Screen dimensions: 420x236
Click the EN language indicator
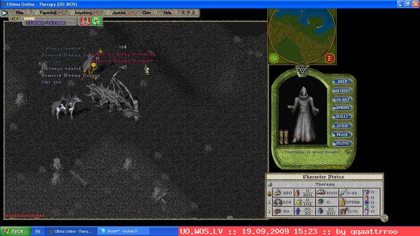pyautogui.click(x=38, y=231)
